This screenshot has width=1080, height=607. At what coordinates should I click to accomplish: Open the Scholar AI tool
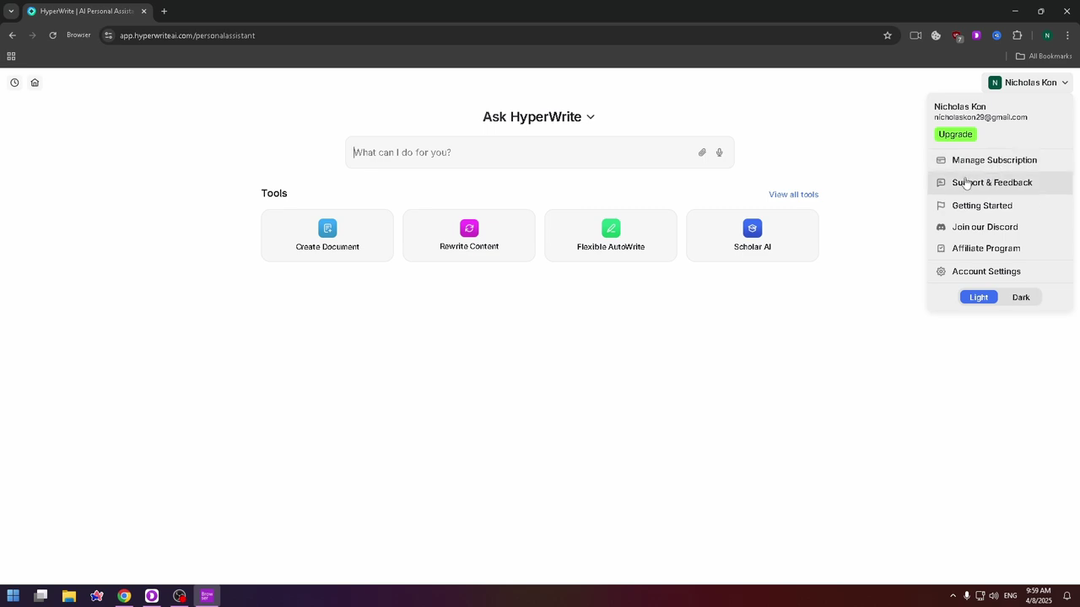point(753,235)
